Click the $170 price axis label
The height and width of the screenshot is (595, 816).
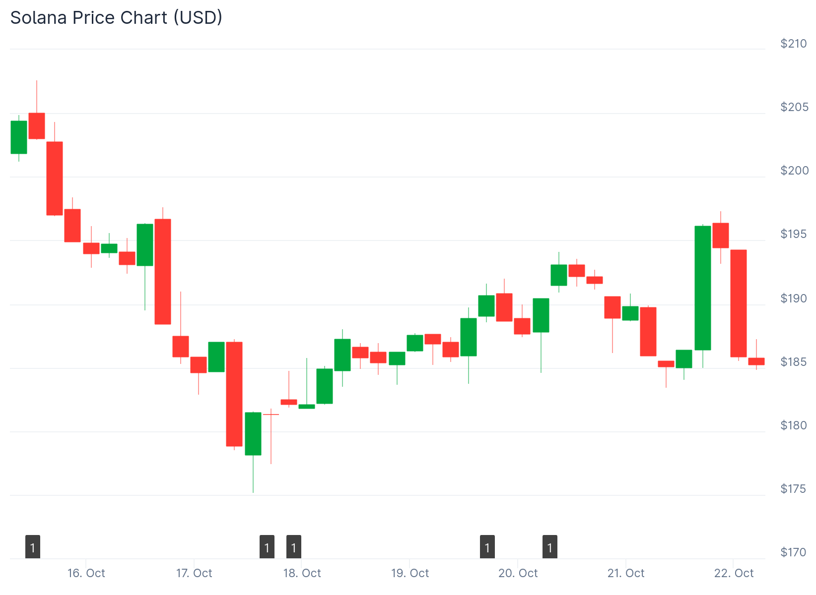click(794, 552)
